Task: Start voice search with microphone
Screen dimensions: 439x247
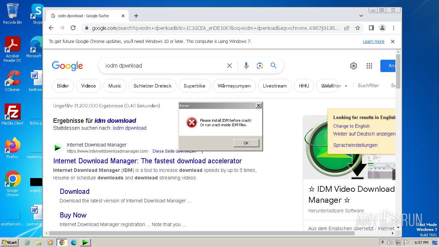Action: click(246, 66)
